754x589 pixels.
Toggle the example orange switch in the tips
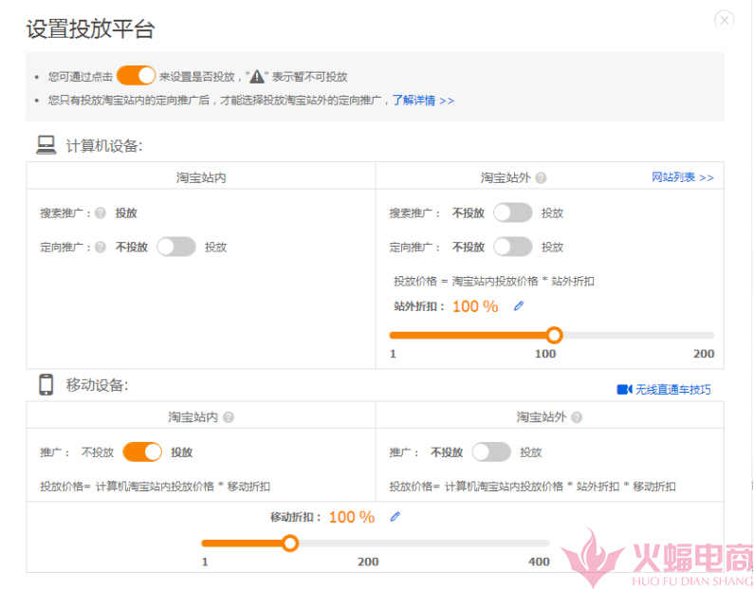(x=136, y=76)
